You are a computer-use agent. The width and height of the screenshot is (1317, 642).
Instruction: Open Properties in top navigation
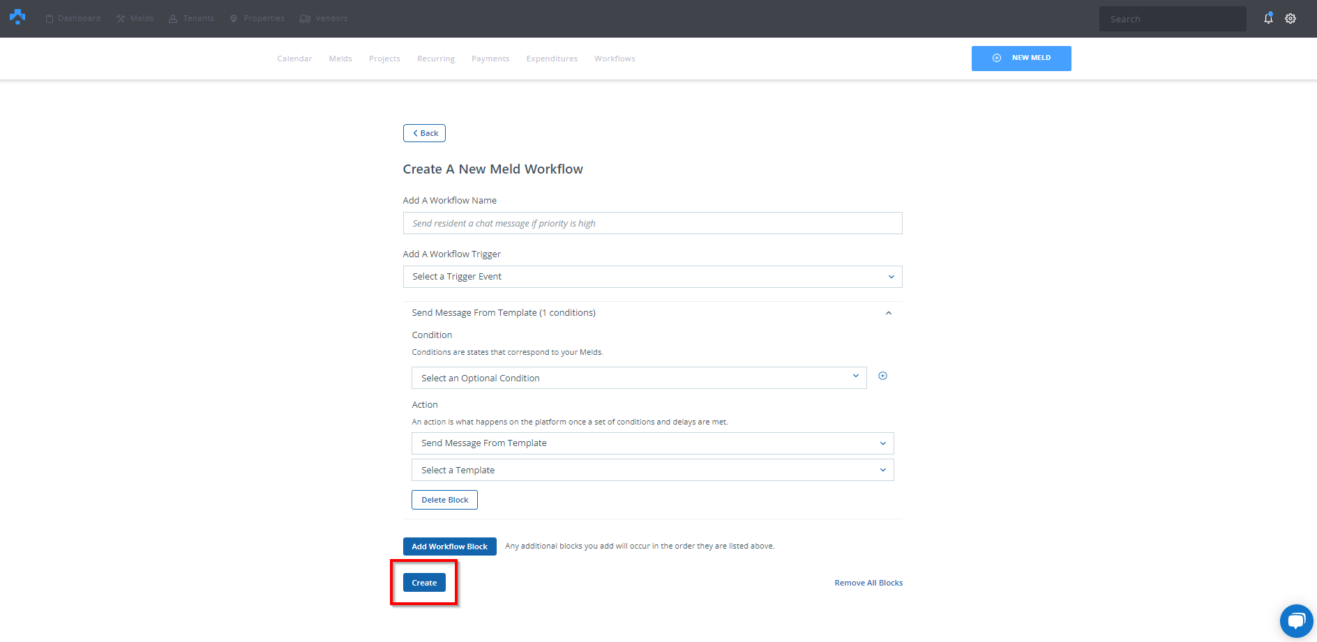(x=257, y=19)
